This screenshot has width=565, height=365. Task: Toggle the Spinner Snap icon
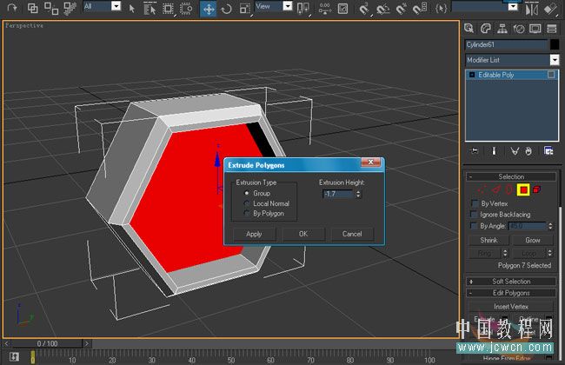tap(420, 9)
